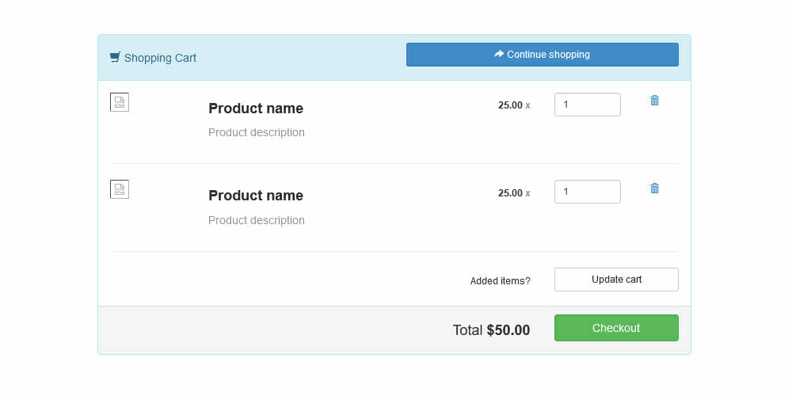Click the 'Added items?' label
This screenshot has width=792, height=396.
click(x=500, y=280)
